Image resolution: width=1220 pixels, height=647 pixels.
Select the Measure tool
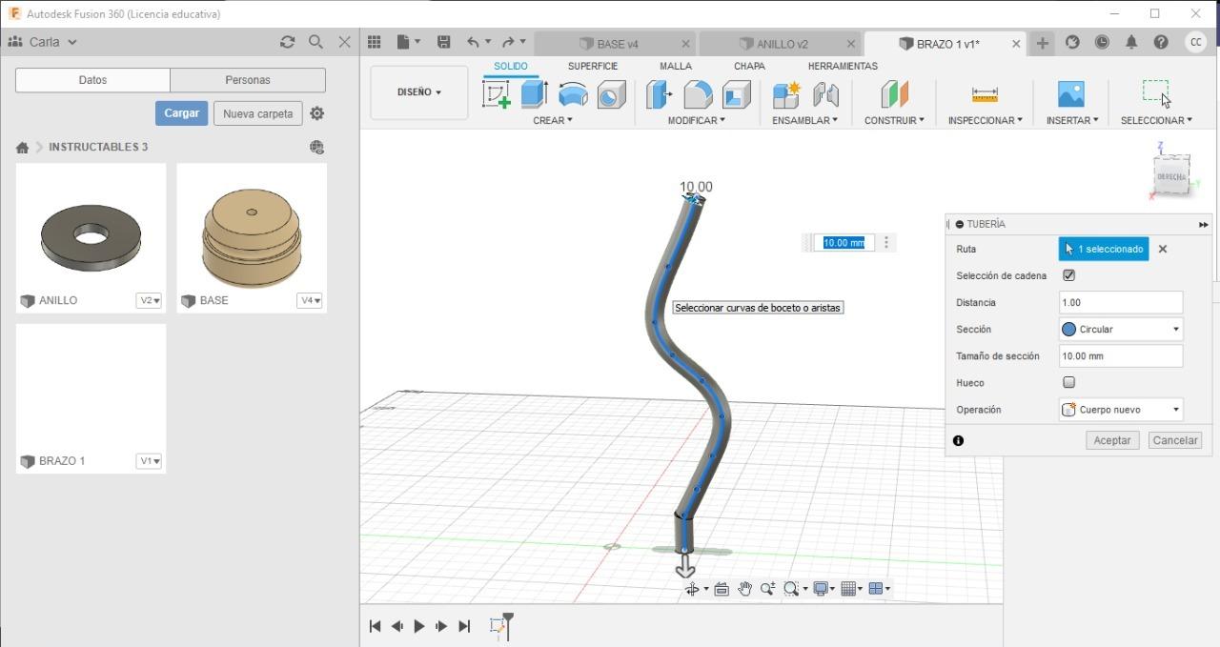(985, 94)
